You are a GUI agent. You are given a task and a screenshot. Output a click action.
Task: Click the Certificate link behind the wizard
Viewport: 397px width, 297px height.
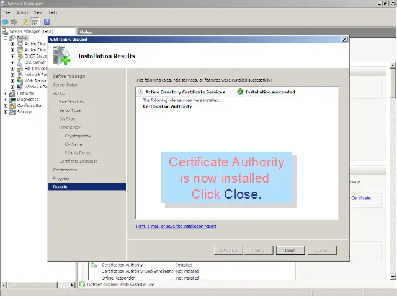point(361,198)
